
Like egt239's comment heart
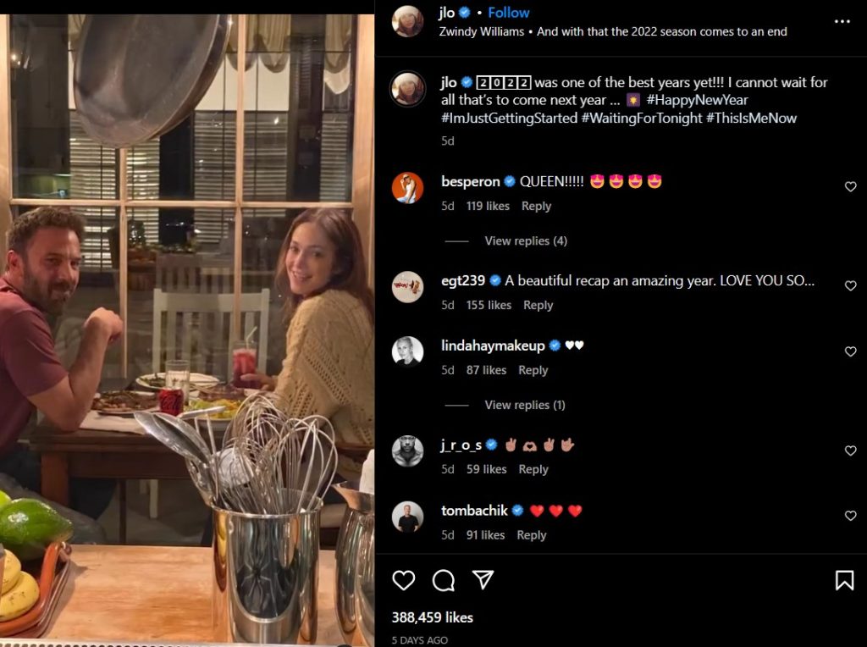tap(851, 286)
